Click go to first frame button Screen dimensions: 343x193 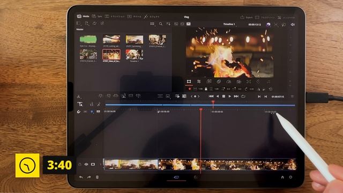pyautogui.click(x=211, y=96)
